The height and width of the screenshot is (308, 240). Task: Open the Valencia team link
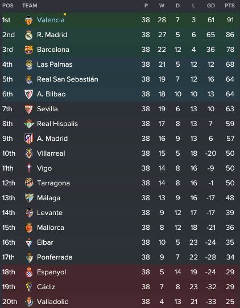pos(51,20)
